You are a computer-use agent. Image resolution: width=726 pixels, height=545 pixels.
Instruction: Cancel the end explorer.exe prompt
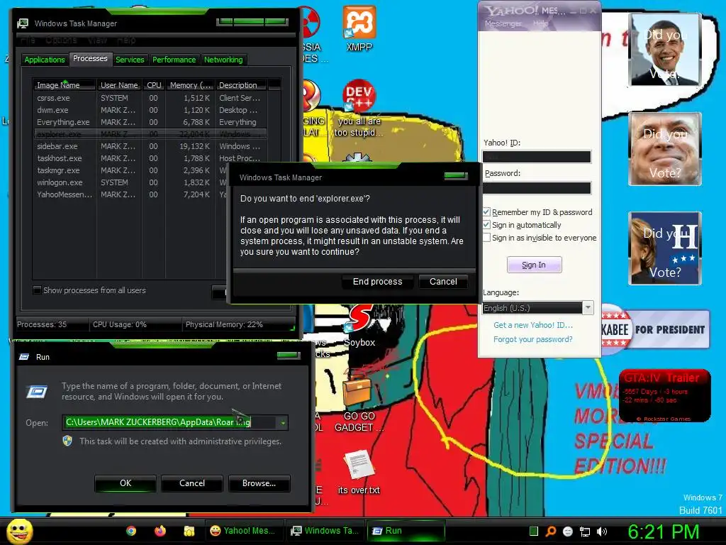click(x=443, y=282)
